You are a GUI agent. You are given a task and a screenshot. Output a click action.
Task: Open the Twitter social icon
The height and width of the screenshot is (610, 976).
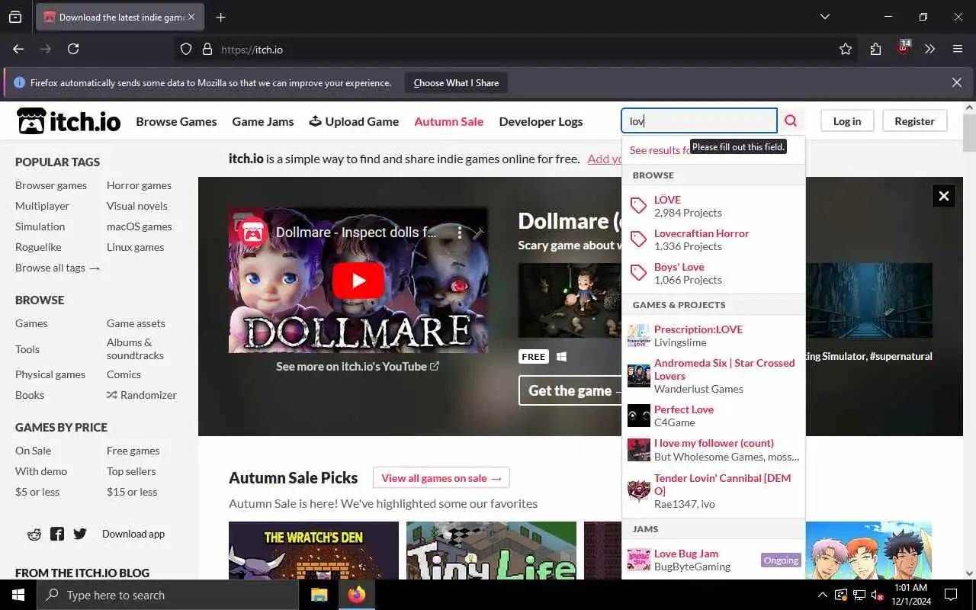click(80, 534)
